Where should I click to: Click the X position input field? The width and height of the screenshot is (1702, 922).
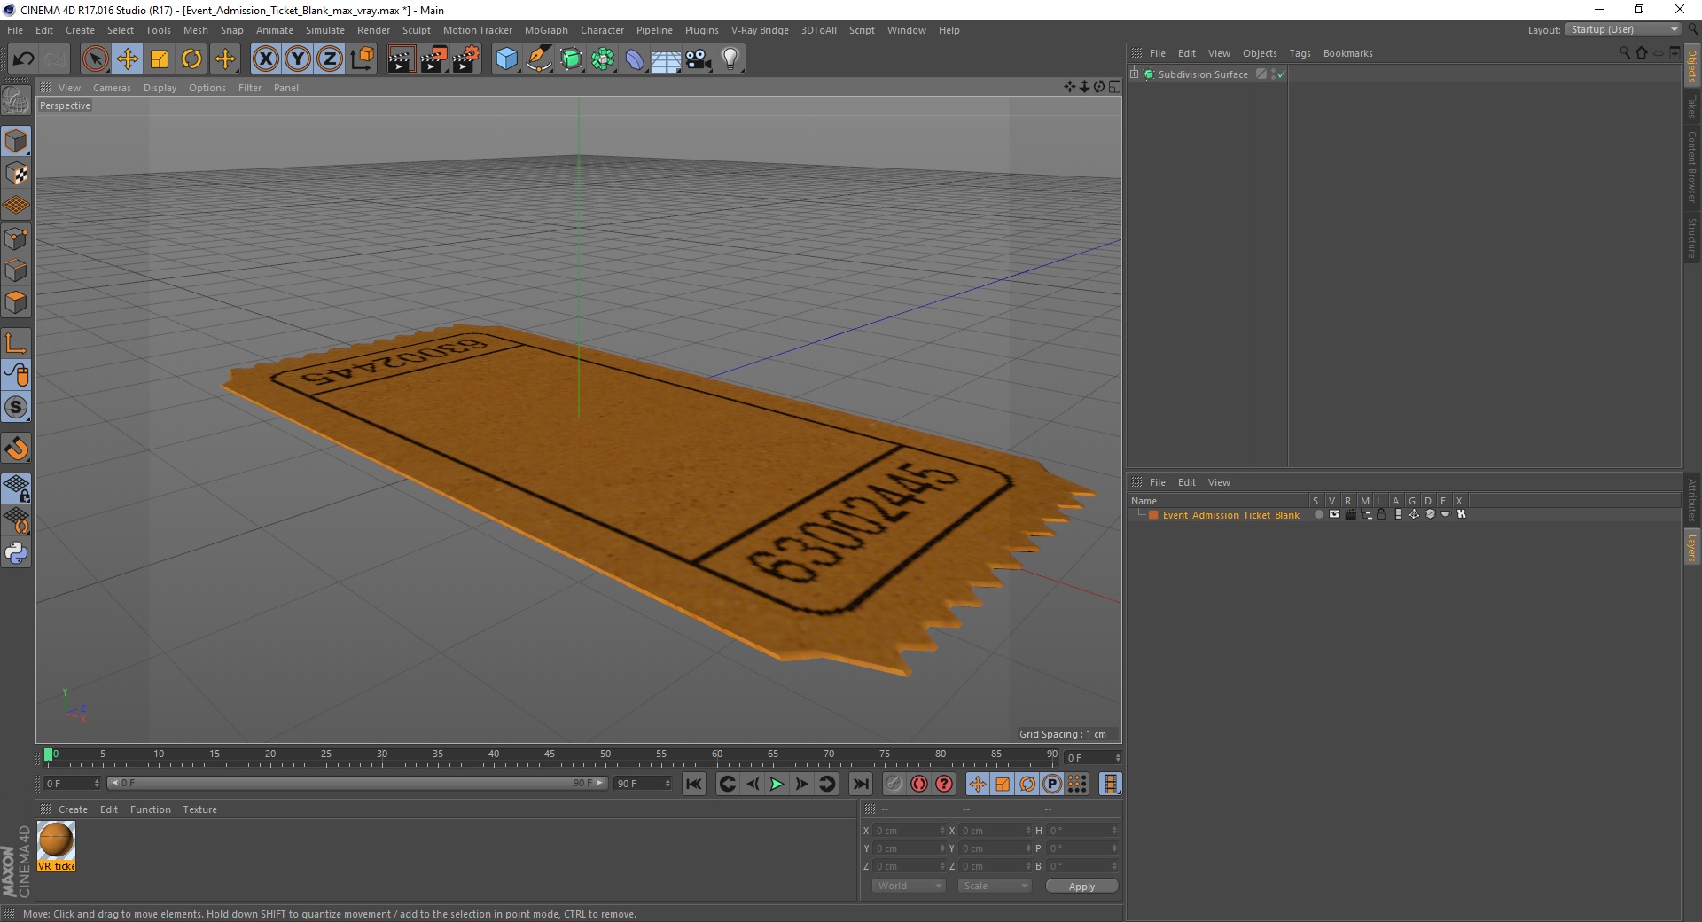point(909,831)
